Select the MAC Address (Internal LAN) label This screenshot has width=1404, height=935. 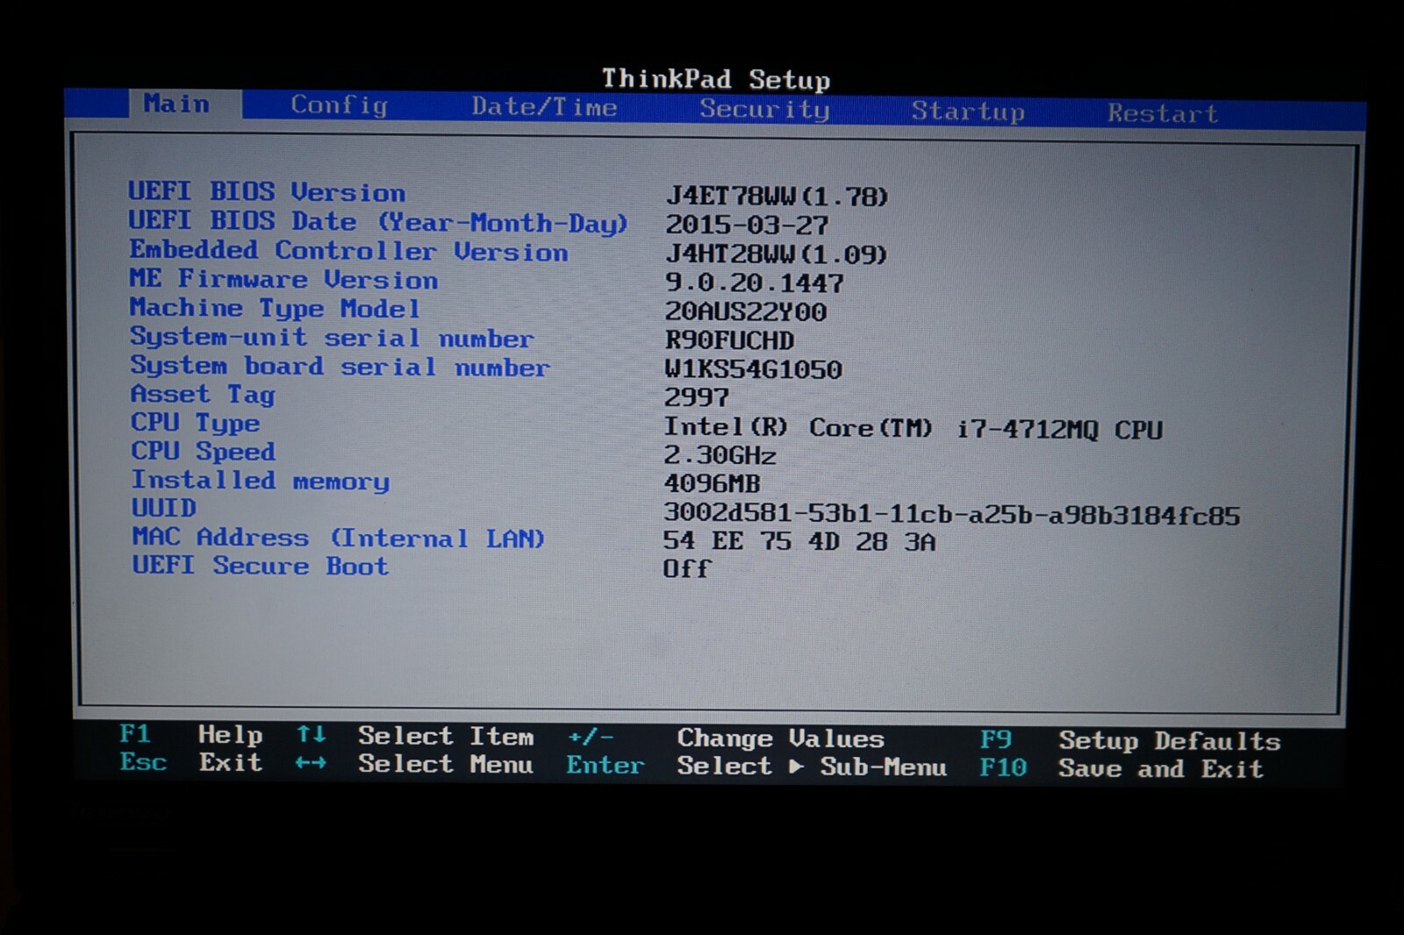339,537
